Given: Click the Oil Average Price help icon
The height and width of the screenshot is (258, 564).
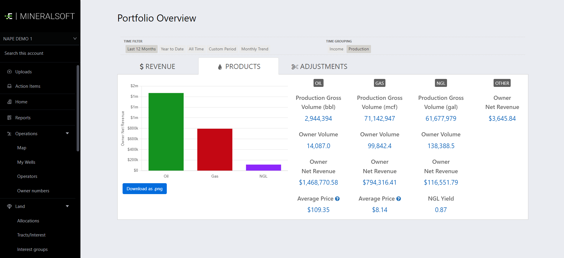Looking at the screenshot, I should (337, 199).
